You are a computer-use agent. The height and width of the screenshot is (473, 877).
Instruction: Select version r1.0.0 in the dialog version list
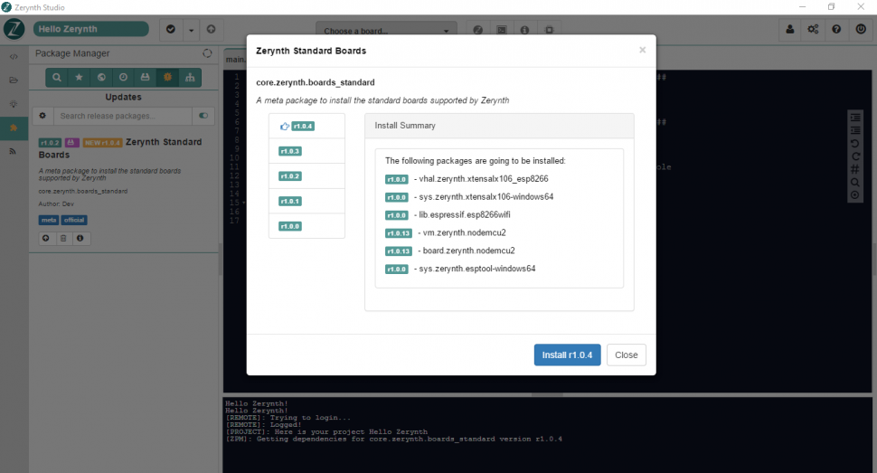point(306,226)
